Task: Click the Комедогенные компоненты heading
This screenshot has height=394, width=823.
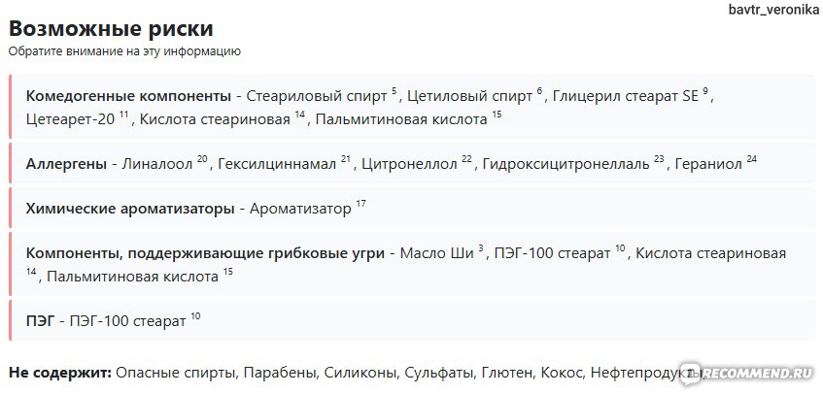Action: click(128, 96)
